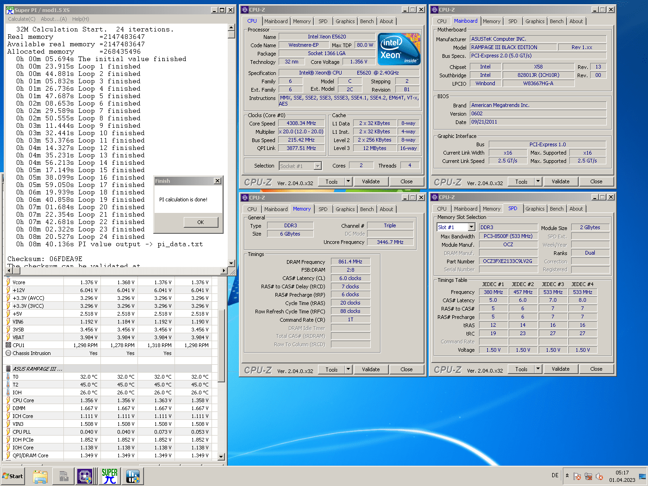Click the BIOS date 09/21/2011 field

tap(538, 122)
